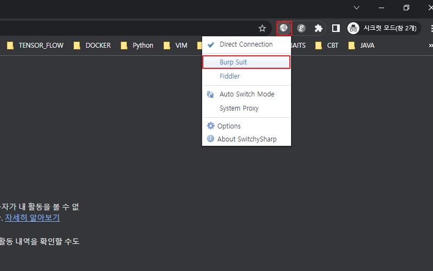Image resolution: width=433 pixels, height=271 pixels.
Task: Show more bookmarks with the overflow chevron
Action: [430, 46]
